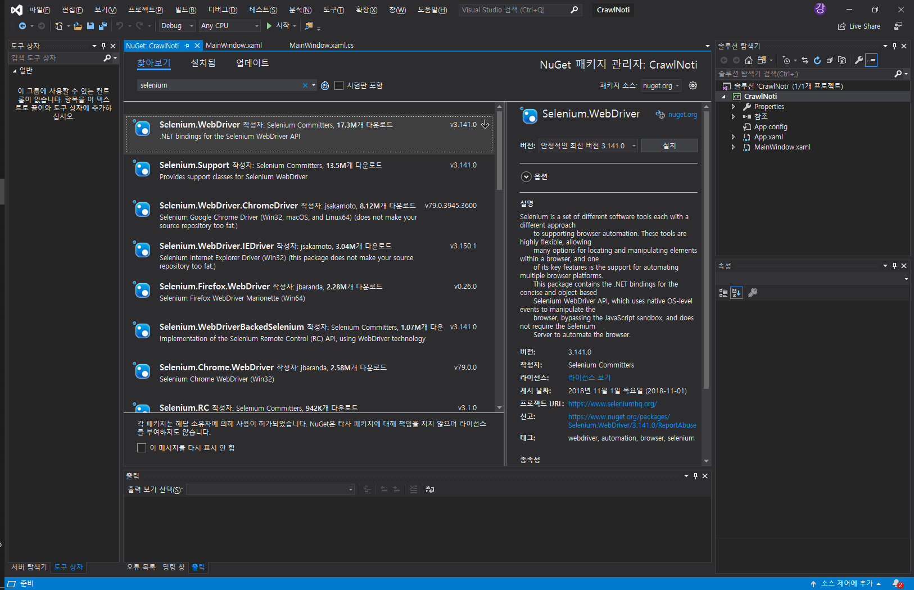
Task: Open notifications bell in status bar
Action: pos(898,583)
